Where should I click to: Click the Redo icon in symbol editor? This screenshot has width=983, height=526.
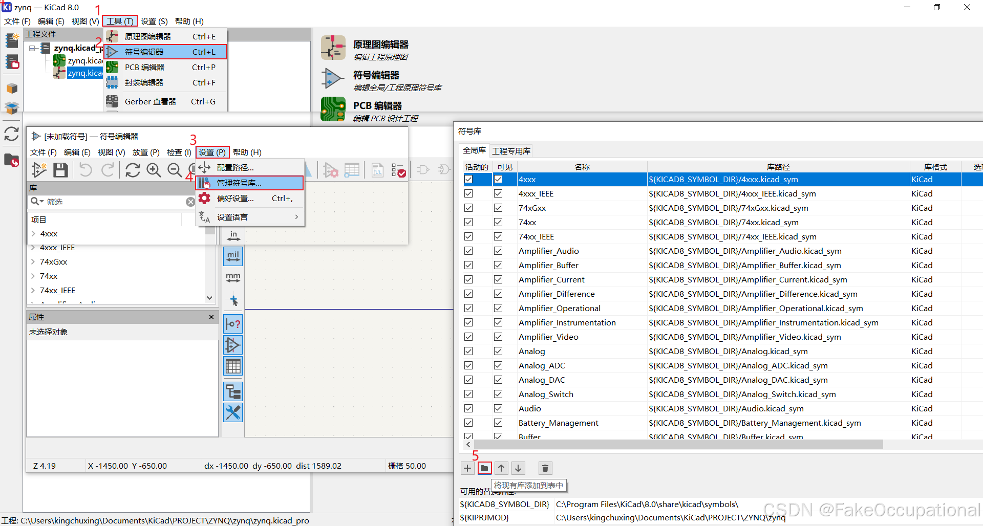(108, 170)
